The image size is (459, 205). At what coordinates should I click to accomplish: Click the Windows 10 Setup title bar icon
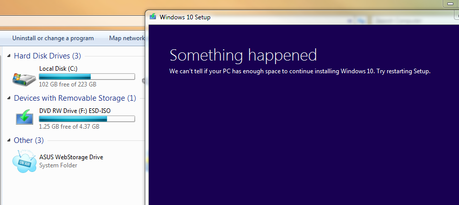click(152, 17)
